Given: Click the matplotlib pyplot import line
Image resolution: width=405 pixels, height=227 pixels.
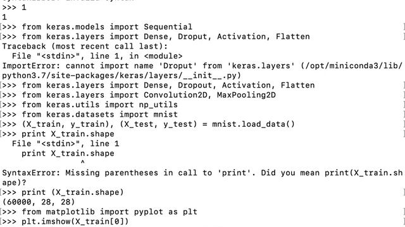Looking at the screenshot, I should click(x=99, y=212).
